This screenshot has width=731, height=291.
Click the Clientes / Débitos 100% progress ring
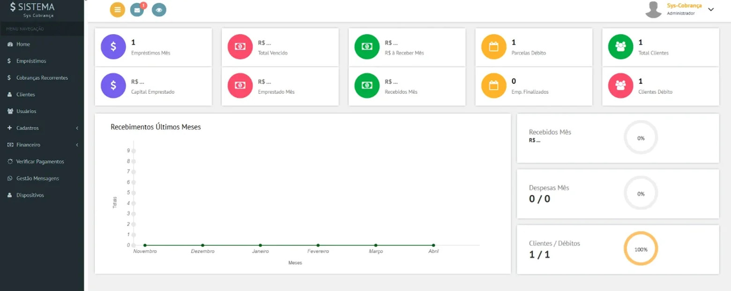[641, 249]
